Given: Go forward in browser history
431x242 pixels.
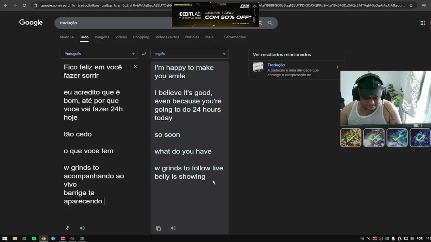Looking at the screenshot, I should (15, 5).
